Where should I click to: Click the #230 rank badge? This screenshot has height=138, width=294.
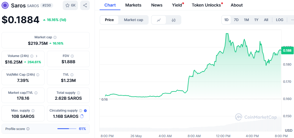coord(46,5)
